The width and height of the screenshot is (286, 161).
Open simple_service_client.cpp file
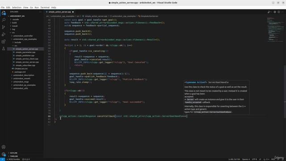point(25,59)
